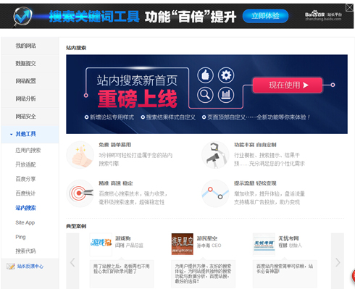This screenshot has width=355, height=289.
Task: Click the target bullseye feature icon
Action: point(80,193)
